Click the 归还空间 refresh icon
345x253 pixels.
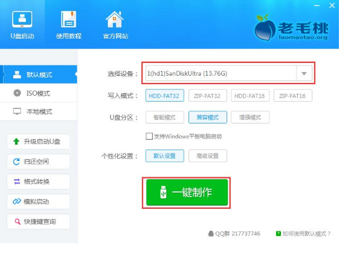tap(16, 162)
